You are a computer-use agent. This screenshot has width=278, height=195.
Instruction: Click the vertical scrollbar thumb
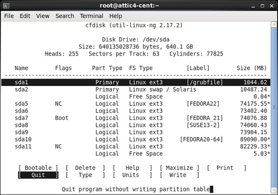(274, 107)
